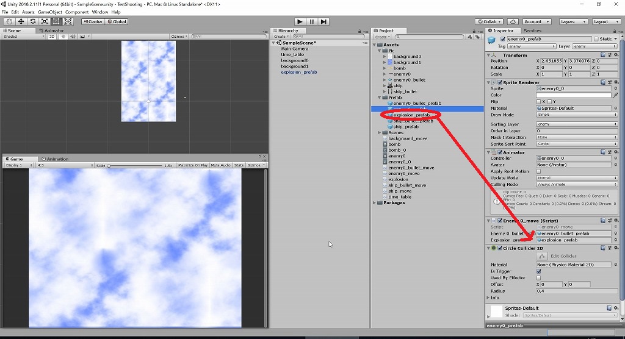Click the Project search field
This screenshot has height=339, width=625.
(429, 37)
